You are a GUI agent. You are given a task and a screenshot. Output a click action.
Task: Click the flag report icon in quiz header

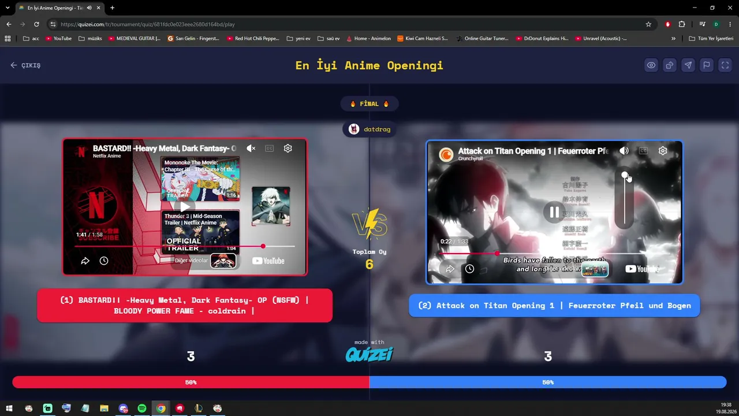(x=707, y=65)
